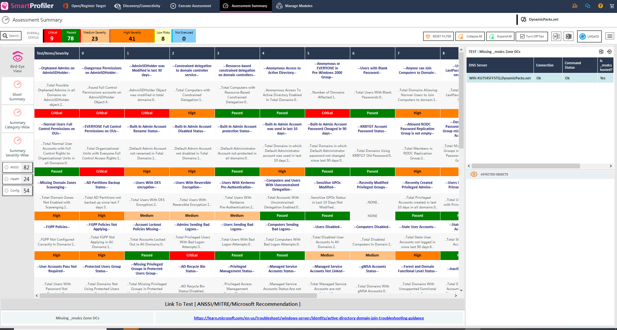
Task: Filter by the red Critical count tile
Action: coord(52,36)
